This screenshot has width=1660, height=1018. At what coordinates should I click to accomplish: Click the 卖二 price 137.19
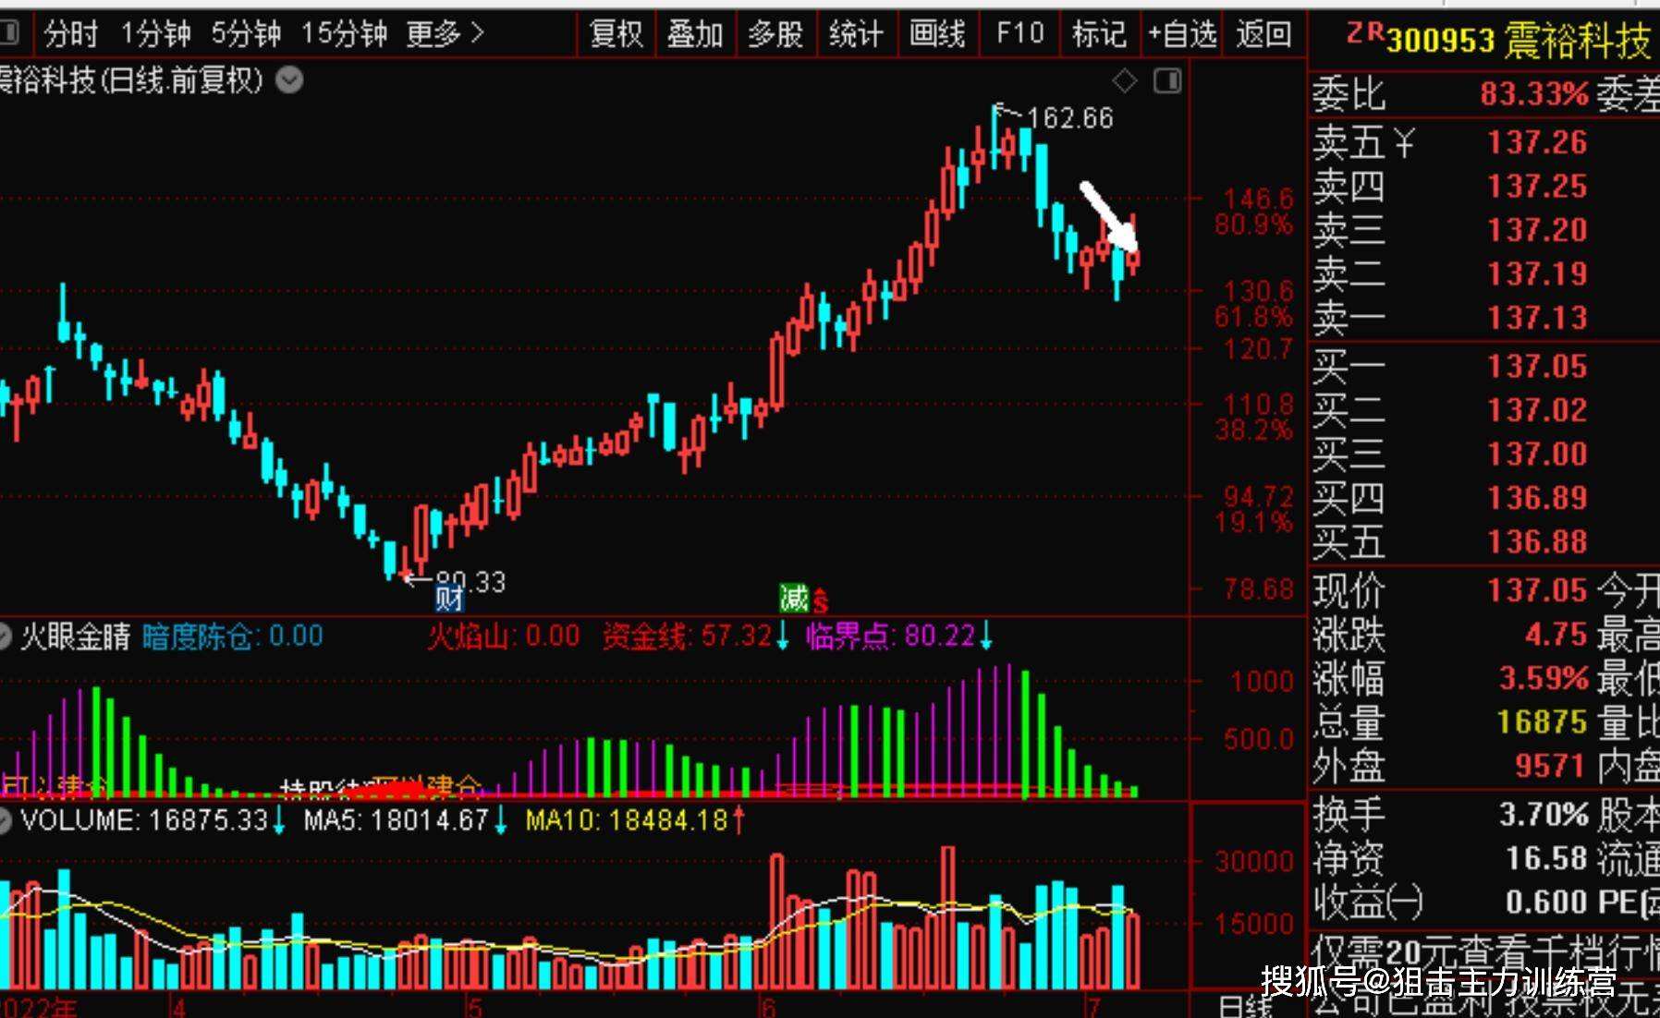click(1537, 274)
